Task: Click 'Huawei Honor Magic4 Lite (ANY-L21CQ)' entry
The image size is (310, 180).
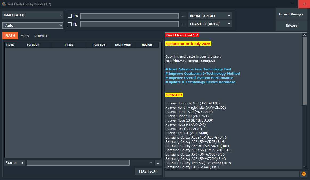Action: pyautogui.click(x=196, y=108)
